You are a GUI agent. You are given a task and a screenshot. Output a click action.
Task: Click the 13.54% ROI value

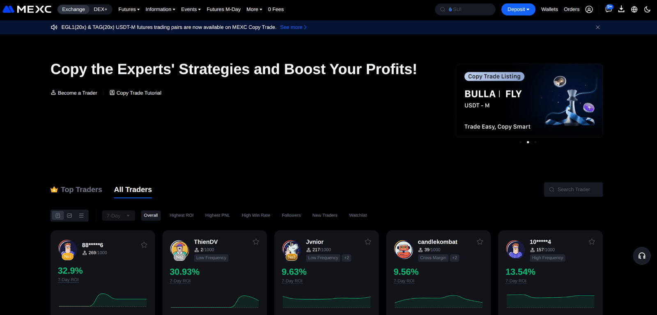(520, 272)
